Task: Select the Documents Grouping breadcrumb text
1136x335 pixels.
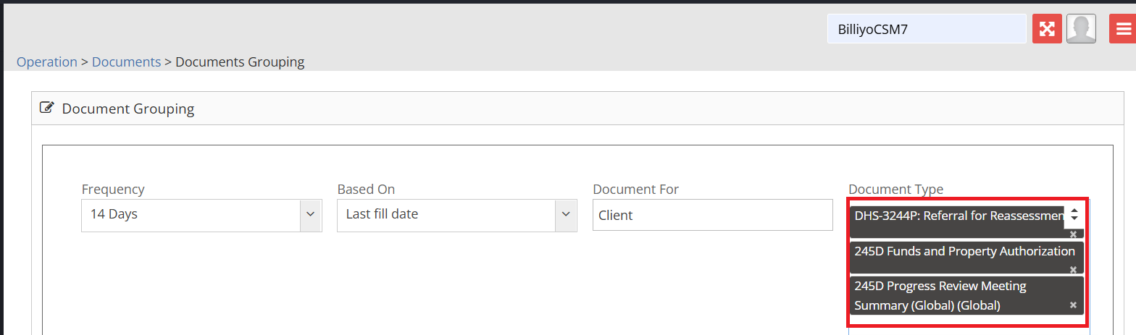Action: pos(240,62)
